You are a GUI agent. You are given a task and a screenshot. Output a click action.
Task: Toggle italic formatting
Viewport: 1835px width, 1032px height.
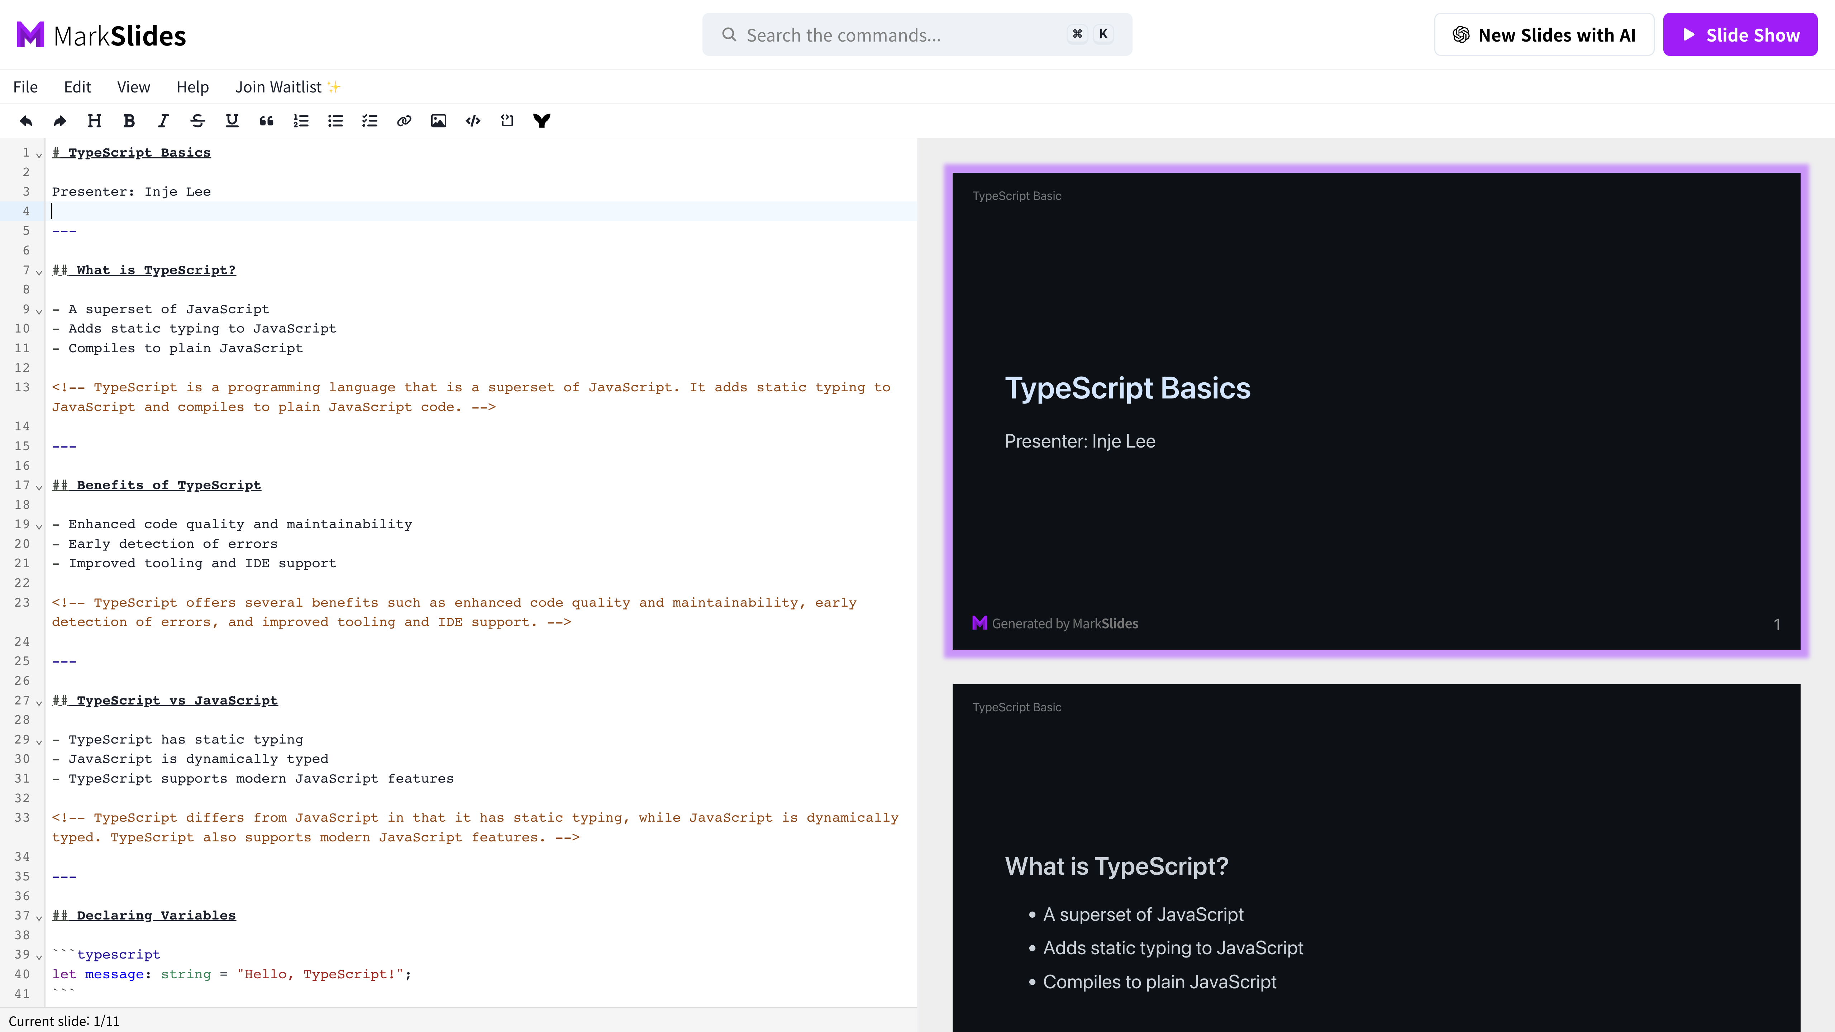[163, 121]
